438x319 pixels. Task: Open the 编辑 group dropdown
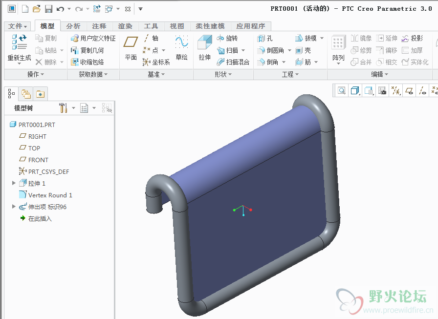coord(380,74)
